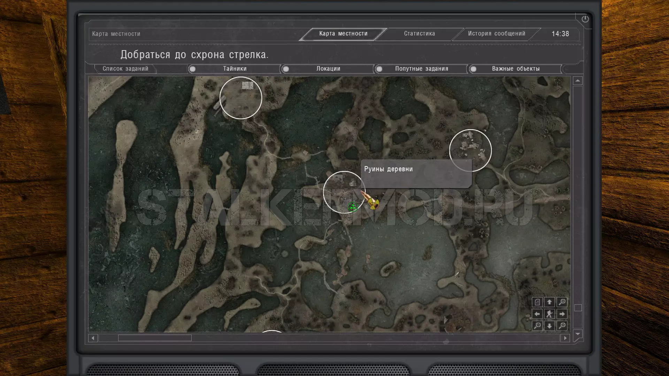Pan the map right with the arrow button
The height and width of the screenshot is (376, 669).
(x=562, y=314)
